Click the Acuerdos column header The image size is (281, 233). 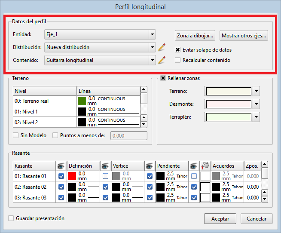click(x=227, y=166)
